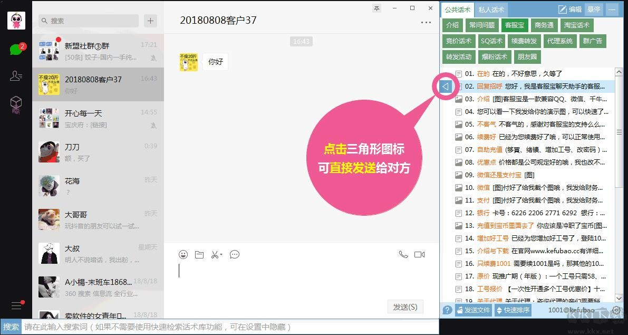The width and height of the screenshot is (628, 335).
Task: Open the settings gear in script panel
Action: tap(616, 310)
